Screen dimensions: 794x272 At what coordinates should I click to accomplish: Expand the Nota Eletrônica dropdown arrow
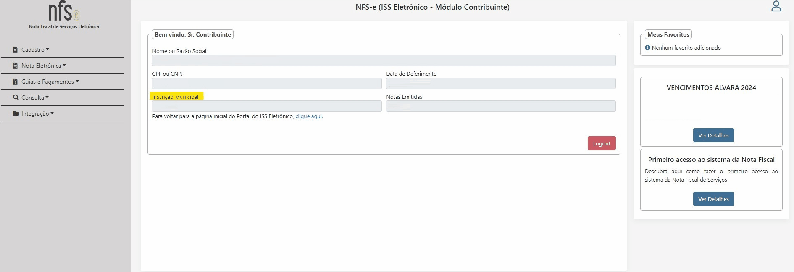[64, 66]
